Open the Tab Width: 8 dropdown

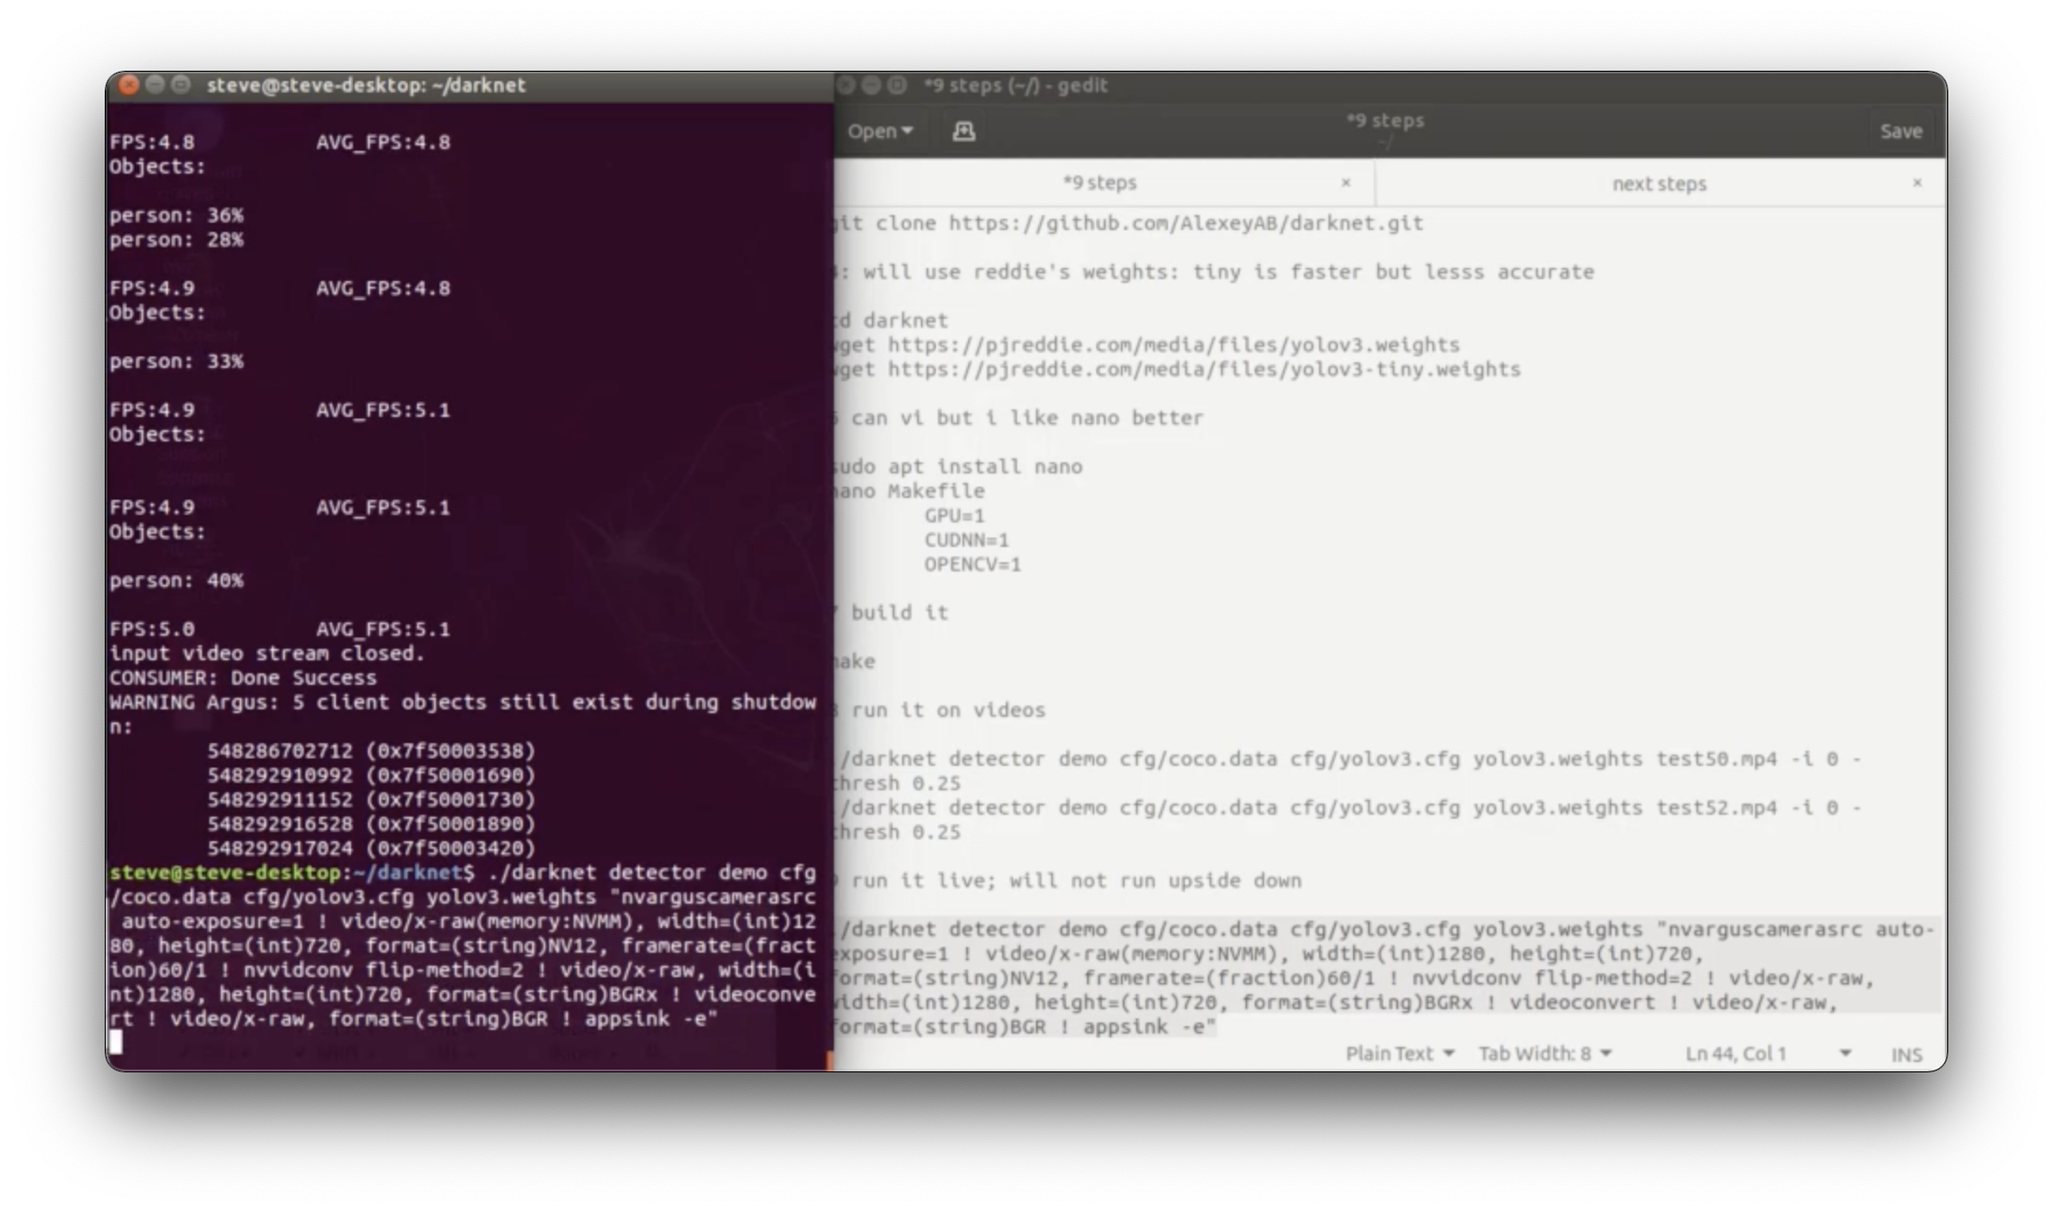[x=1544, y=1053]
